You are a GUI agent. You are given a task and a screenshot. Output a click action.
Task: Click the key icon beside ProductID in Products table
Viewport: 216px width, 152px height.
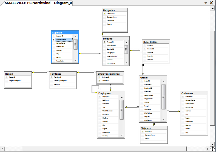point(104,42)
